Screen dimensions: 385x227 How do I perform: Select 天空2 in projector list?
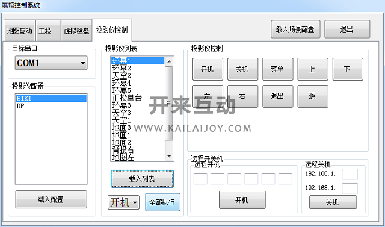click(138, 75)
